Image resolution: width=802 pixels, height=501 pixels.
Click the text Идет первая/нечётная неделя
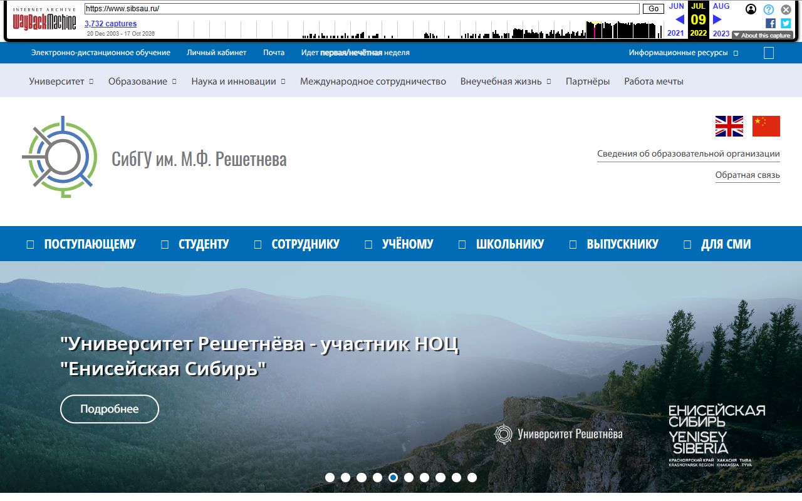coord(355,53)
